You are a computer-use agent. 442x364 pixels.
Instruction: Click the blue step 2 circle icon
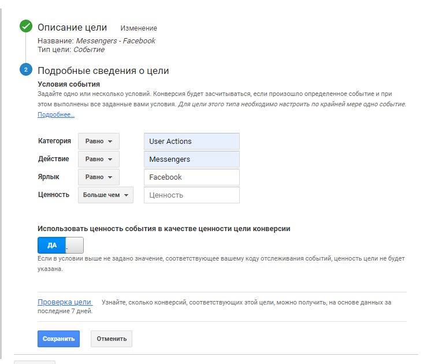coord(25,70)
